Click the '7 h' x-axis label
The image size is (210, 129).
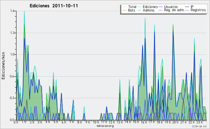point(71,122)
